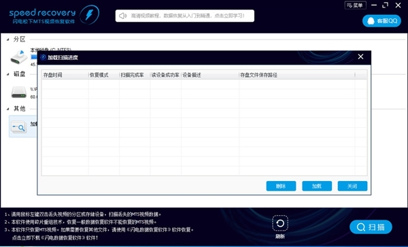Sort by 读设备成功率 column header

[x=166, y=76]
